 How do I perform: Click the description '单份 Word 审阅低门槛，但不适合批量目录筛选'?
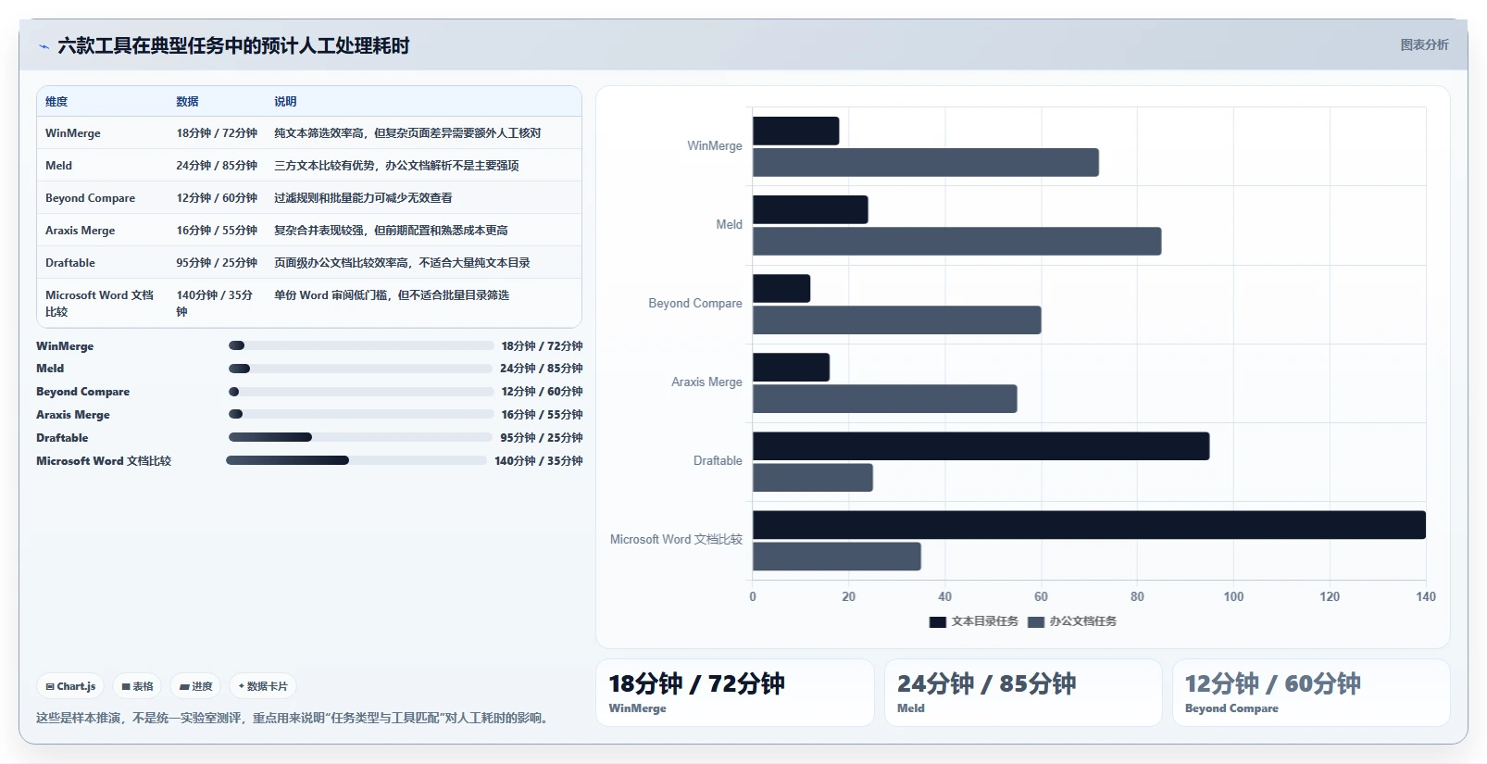coord(392,295)
